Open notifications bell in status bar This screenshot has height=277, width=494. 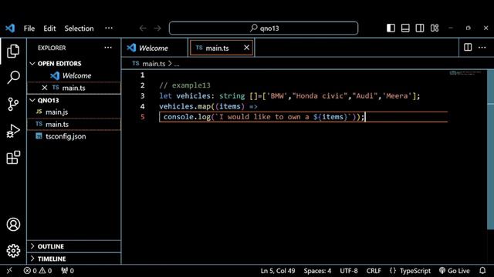[482, 270]
